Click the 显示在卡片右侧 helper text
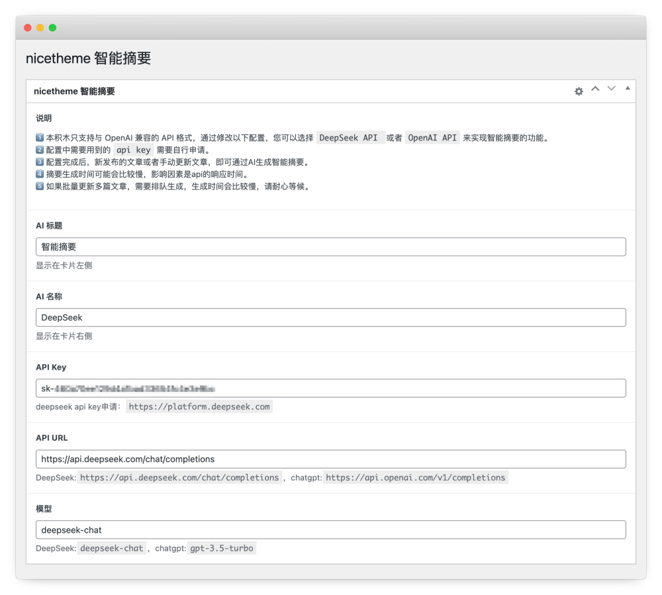The height and width of the screenshot is (595, 662). pyautogui.click(x=64, y=336)
